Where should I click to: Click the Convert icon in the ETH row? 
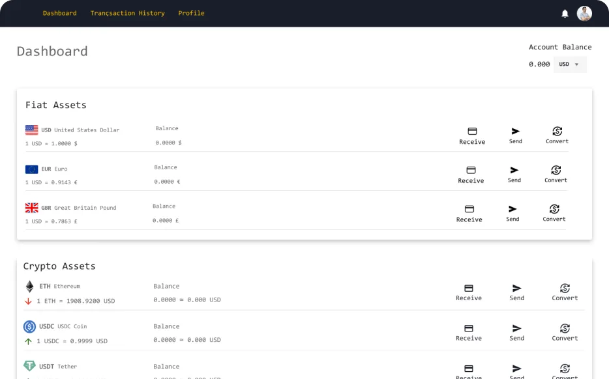(565, 288)
